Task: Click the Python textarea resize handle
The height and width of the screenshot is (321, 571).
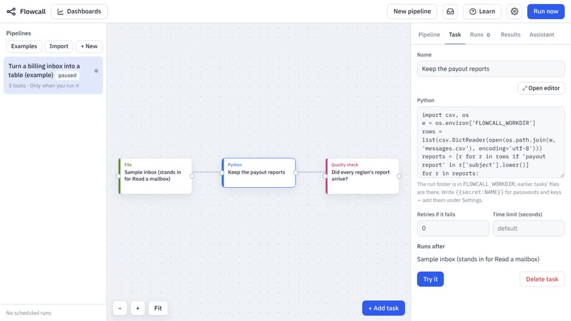Action: [562, 175]
